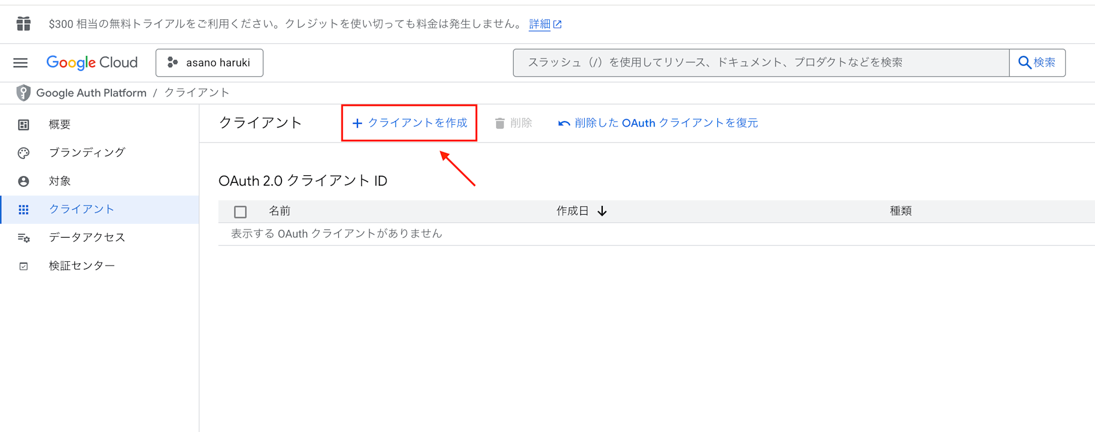
Task: Click the 作成日 column header
Action: click(x=573, y=211)
